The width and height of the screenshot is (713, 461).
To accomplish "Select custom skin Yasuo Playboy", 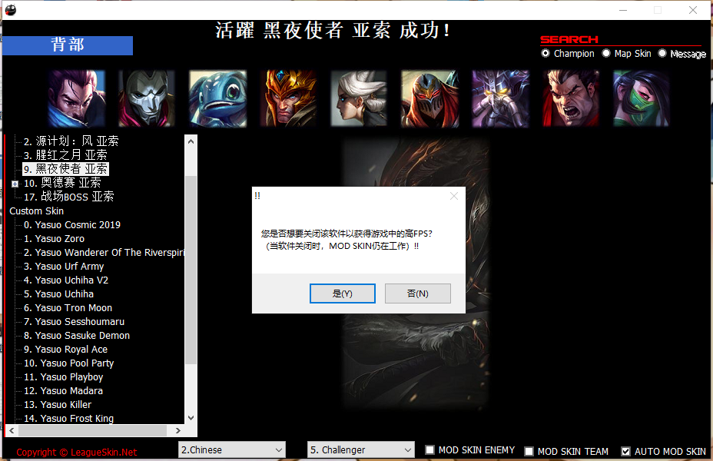I will [63, 377].
